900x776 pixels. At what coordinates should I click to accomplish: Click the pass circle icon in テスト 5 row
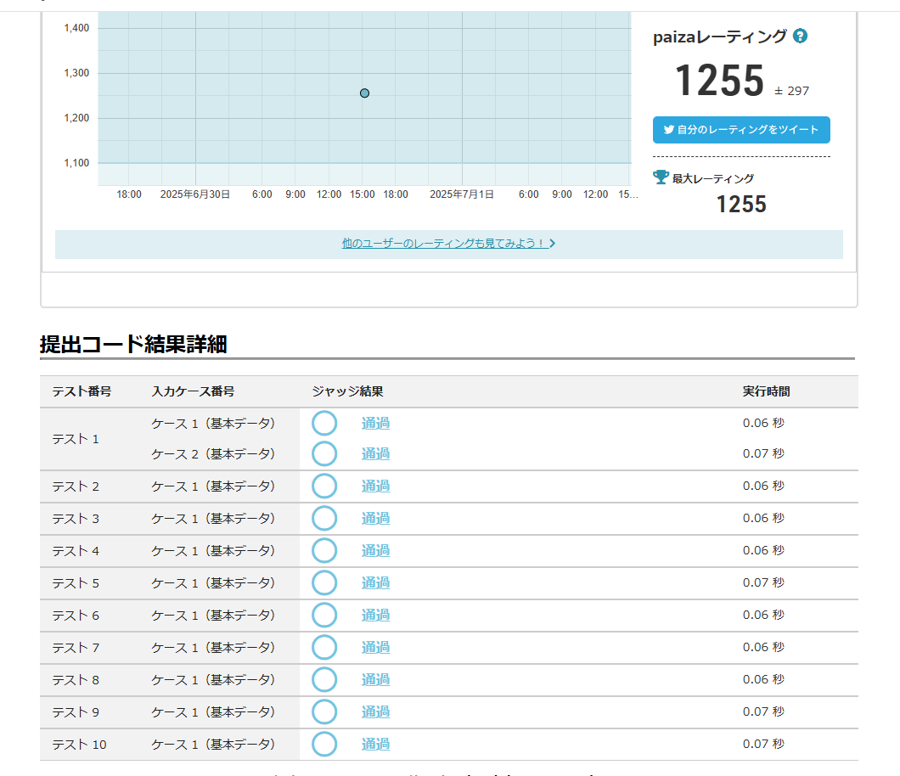click(324, 582)
